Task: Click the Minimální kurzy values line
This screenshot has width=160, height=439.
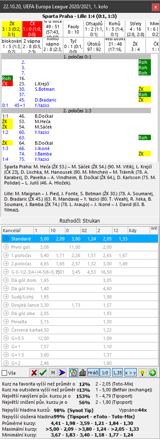Action: click(x=92, y=435)
